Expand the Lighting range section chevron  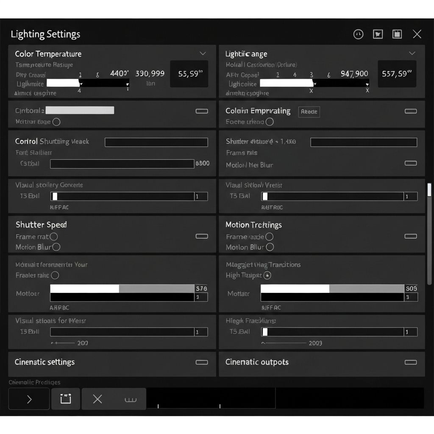tap(412, 53)
